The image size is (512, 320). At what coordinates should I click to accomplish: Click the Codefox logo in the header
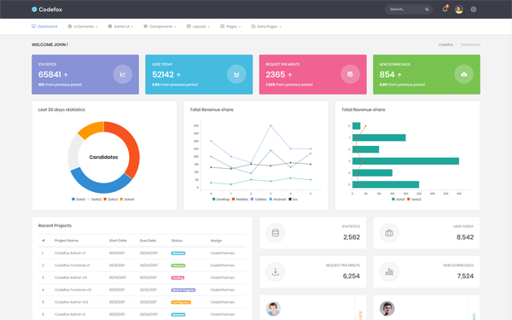(x=47, y=9)
